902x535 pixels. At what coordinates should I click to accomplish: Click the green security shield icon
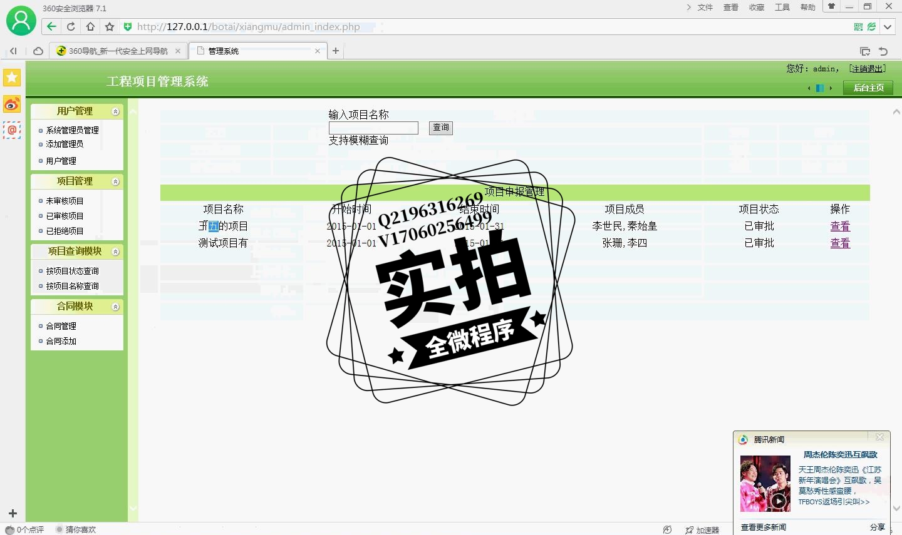[128, 26]
